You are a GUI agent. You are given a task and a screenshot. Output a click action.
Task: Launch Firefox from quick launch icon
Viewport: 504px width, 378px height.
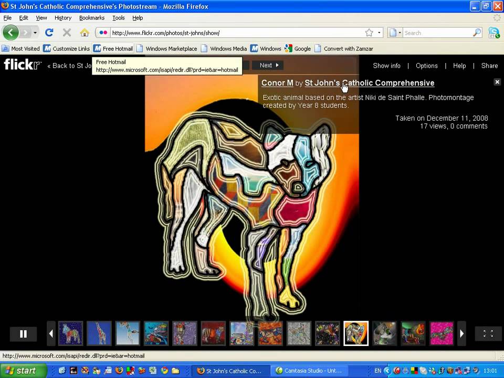click(x=119, y=371)
